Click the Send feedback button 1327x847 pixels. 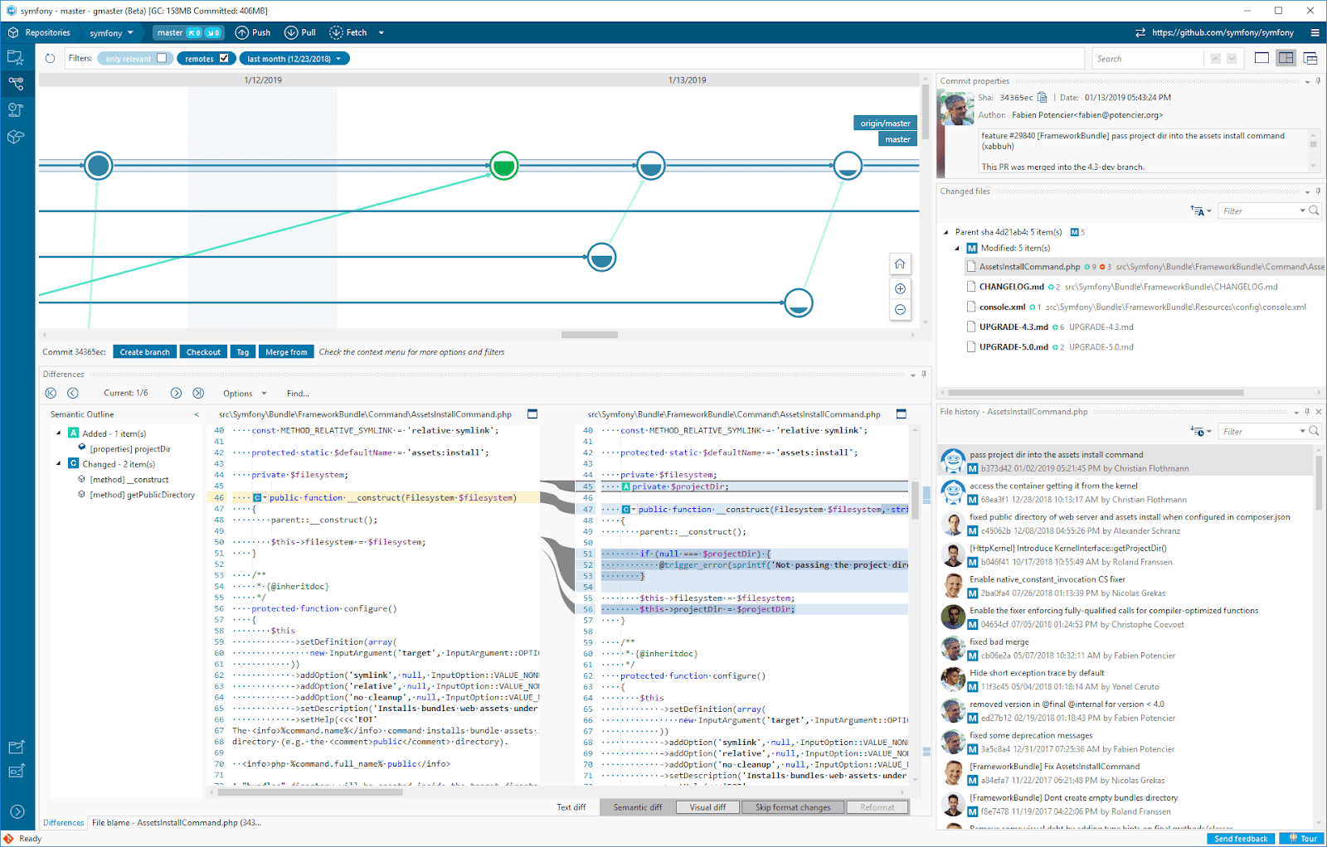click(1241, 839)
